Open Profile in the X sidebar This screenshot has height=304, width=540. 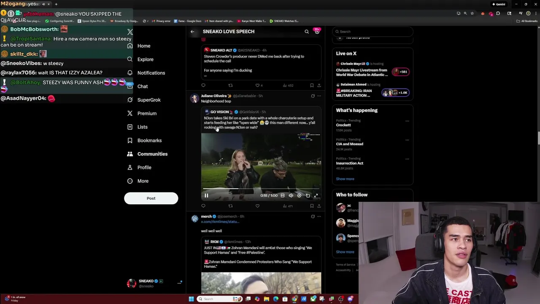(139, 167)
